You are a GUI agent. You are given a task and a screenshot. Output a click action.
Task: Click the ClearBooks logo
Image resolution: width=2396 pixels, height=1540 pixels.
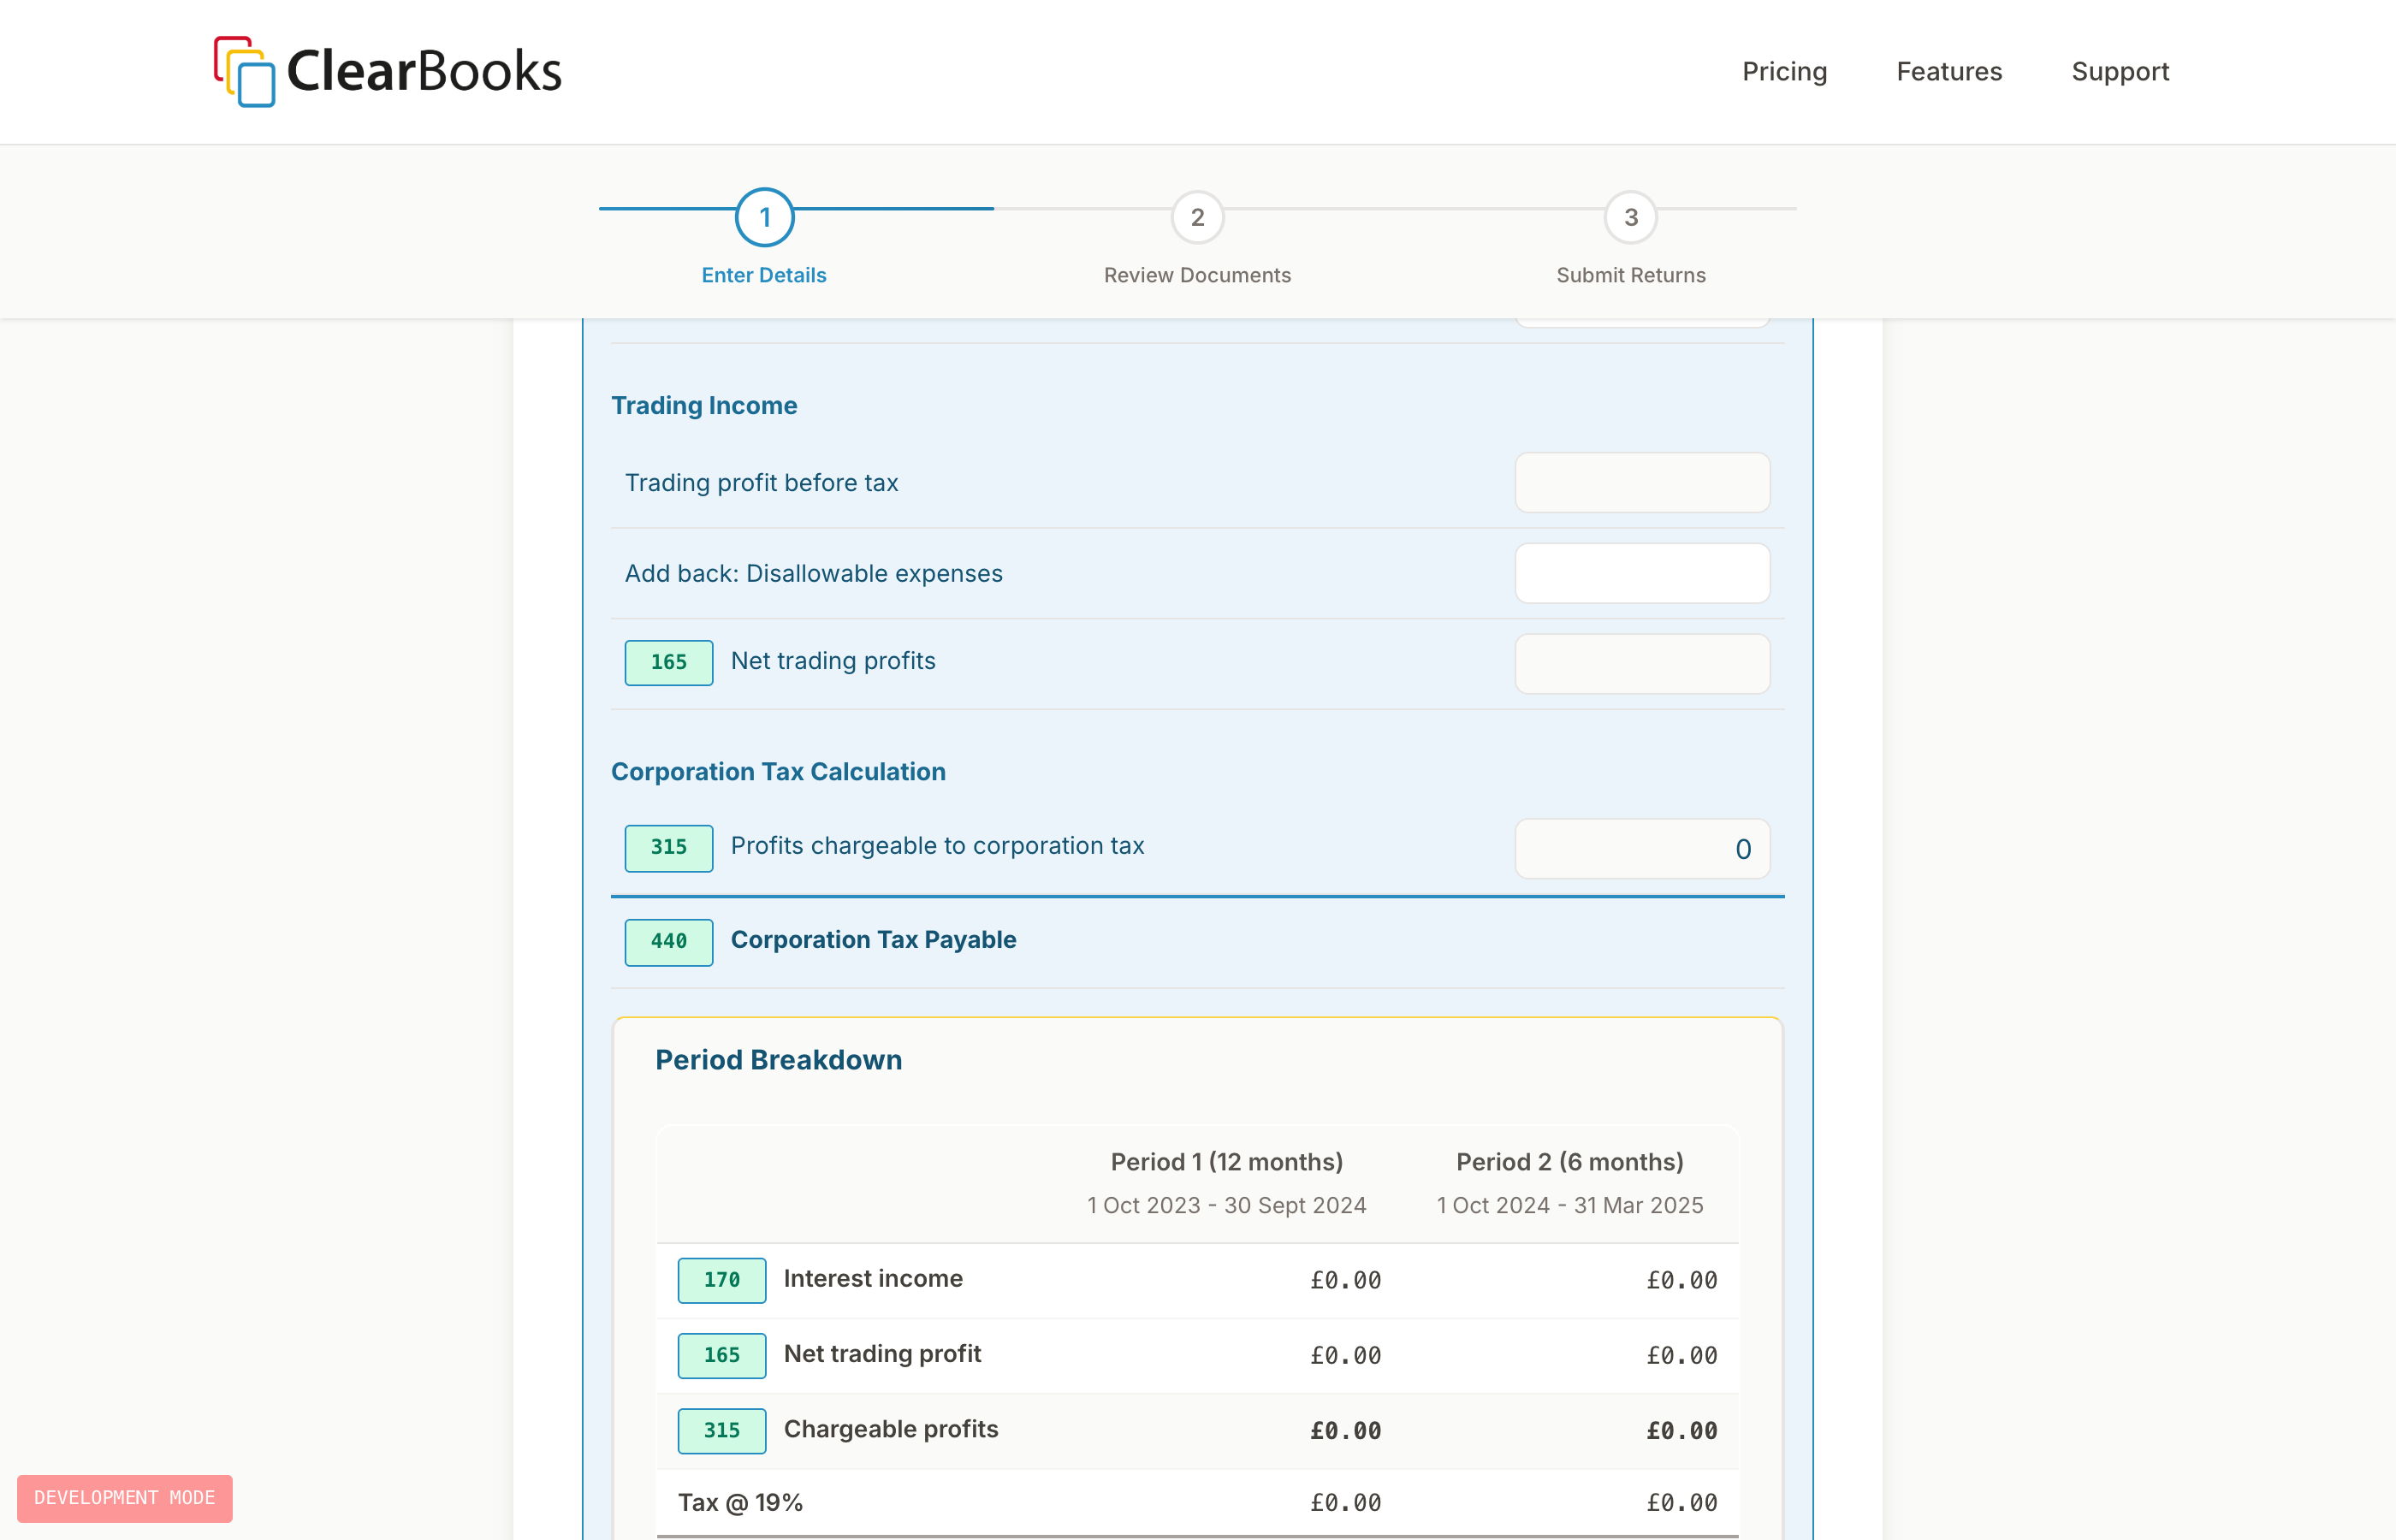point(387,71)
